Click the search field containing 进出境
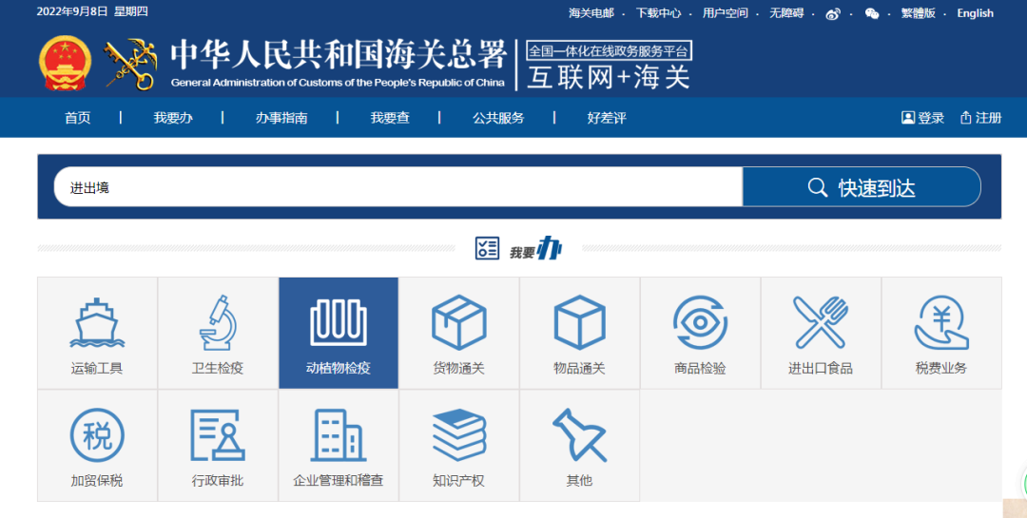 (398, 187)
